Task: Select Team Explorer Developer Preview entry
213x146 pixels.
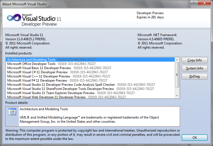Action: coord(90,93)
